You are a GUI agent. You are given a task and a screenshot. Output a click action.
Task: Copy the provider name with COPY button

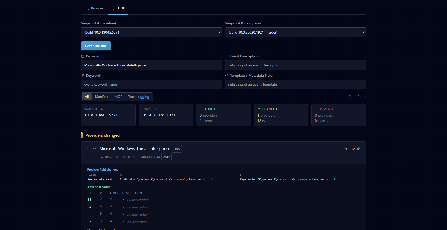click(177, 149)
